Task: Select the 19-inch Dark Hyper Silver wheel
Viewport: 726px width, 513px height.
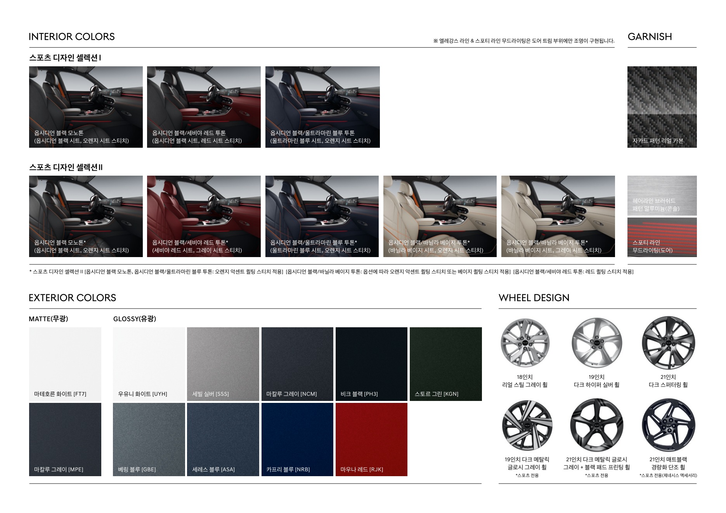Action: pyautogui.click(x=596, y=343)
